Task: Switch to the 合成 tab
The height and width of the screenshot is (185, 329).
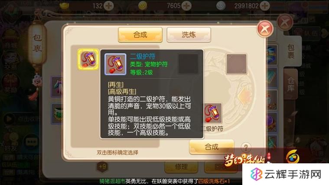Action: point(140,35)
